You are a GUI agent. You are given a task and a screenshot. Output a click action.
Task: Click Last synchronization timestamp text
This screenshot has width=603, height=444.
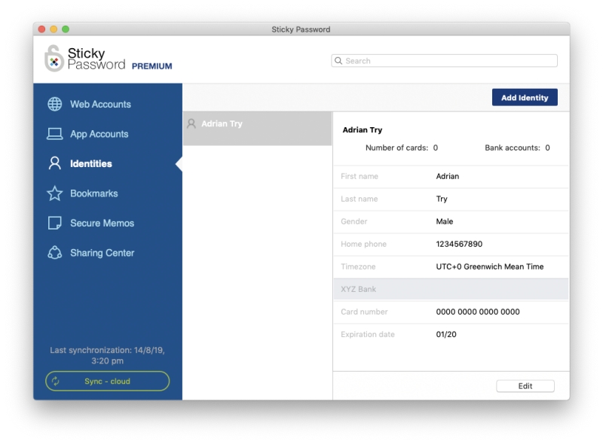pyautogui.click(x=107, y=355)
